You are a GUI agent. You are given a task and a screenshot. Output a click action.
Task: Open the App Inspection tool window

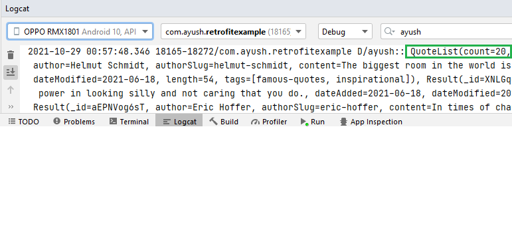pyautogui.click(x=371, y=122)
